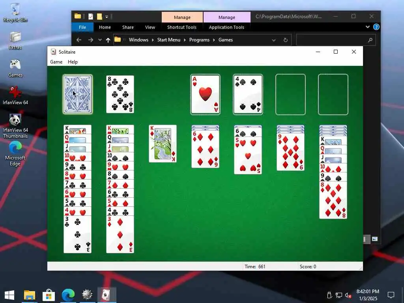Click the Solitaire taskbar button
Image resolution: width=404 pixels, height=303 pixels.
[x=107, y=295]
